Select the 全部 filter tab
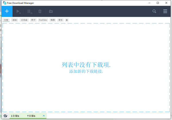This screenshot has height=120, width=172. (6, 20)
